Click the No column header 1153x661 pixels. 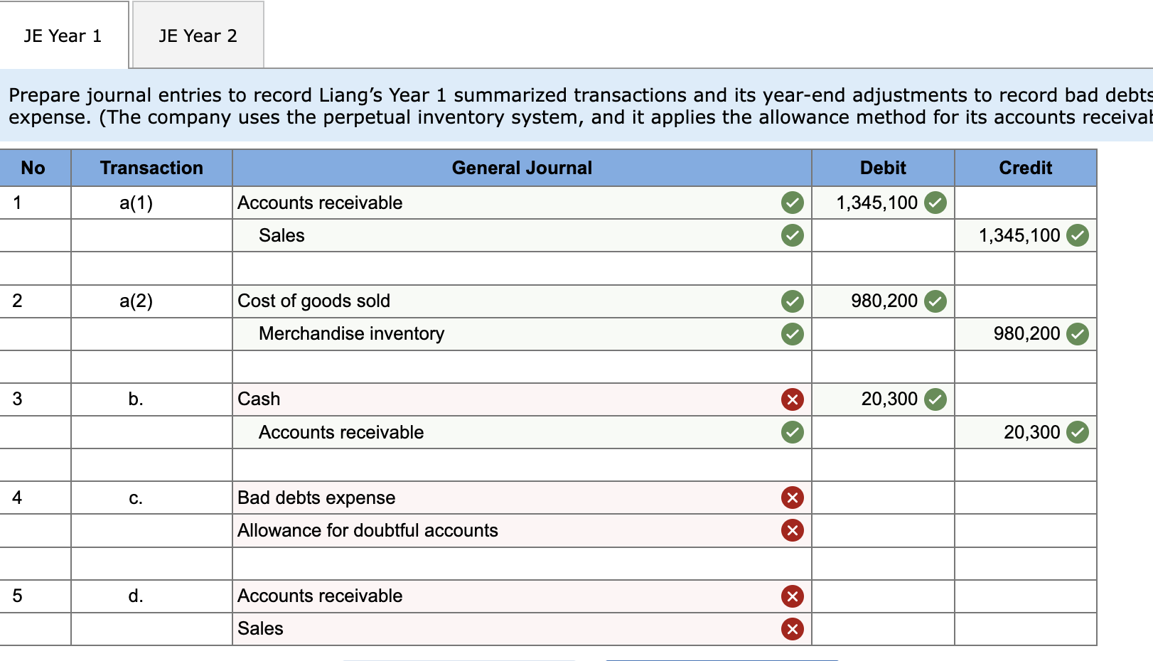33,168
